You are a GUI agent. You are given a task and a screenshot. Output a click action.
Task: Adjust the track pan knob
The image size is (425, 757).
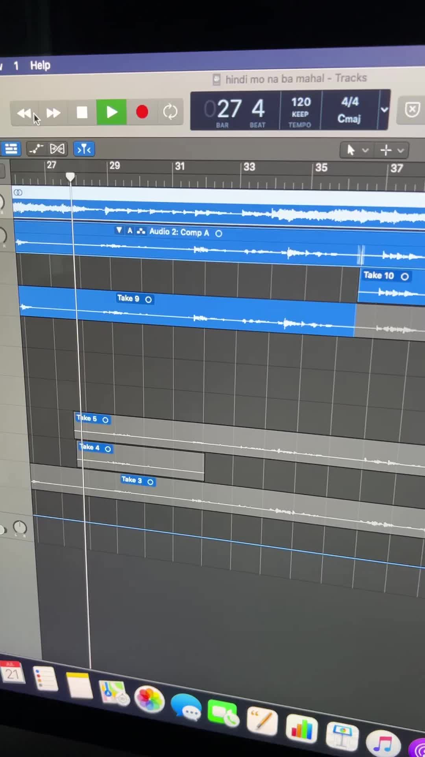coord(20,527)
